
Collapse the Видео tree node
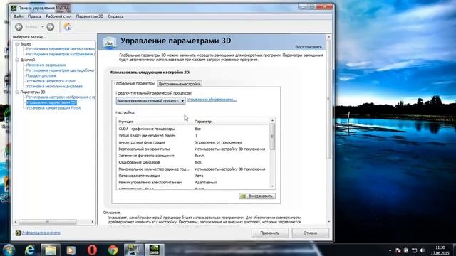pyautogui.click(x=17, y=44)
